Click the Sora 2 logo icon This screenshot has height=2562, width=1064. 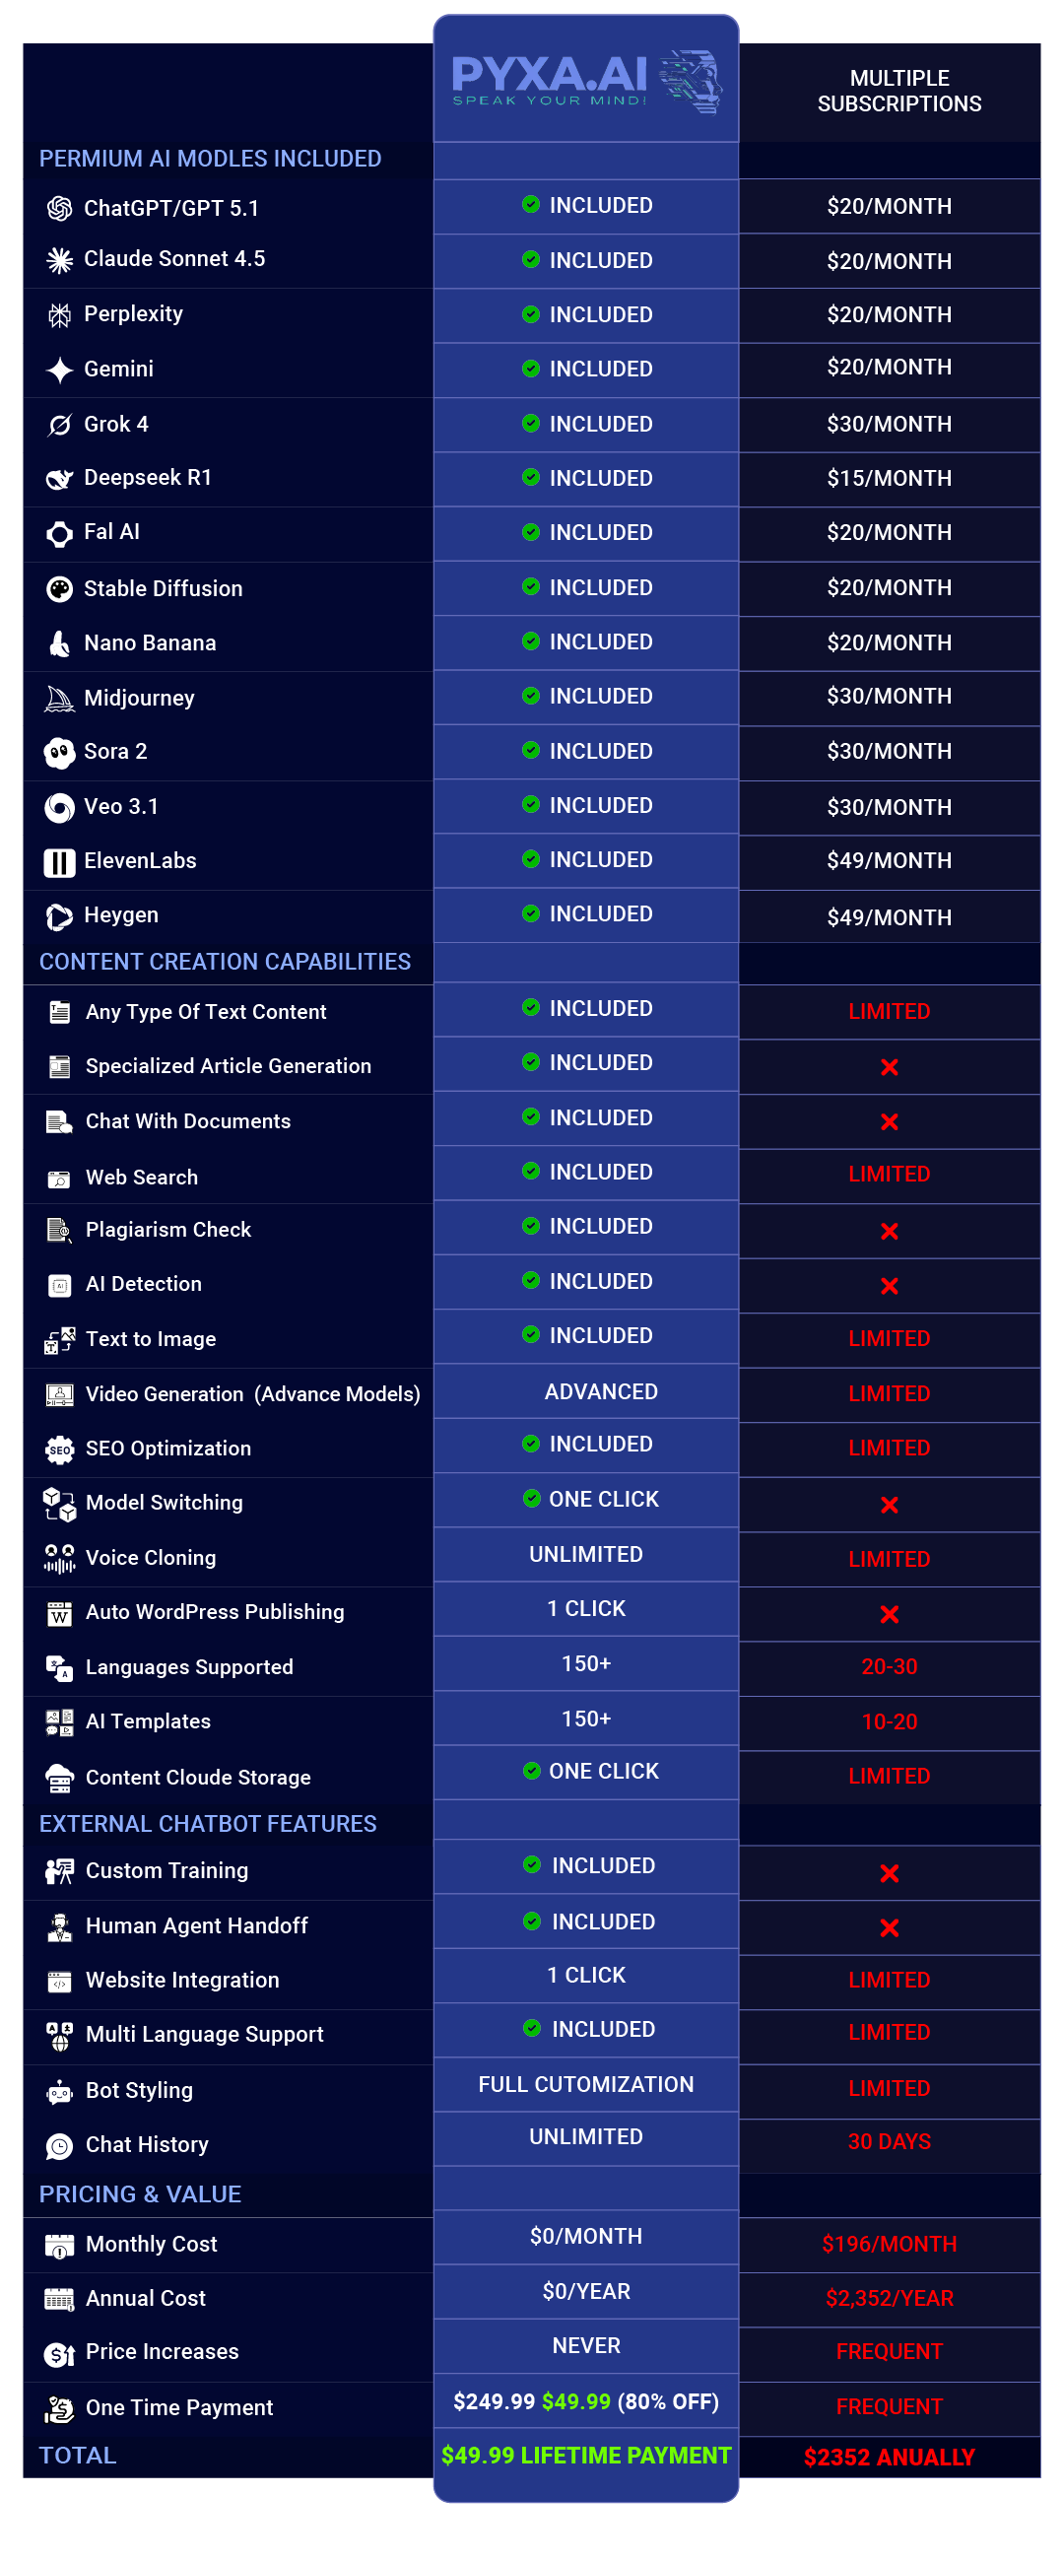pos(60,753)
